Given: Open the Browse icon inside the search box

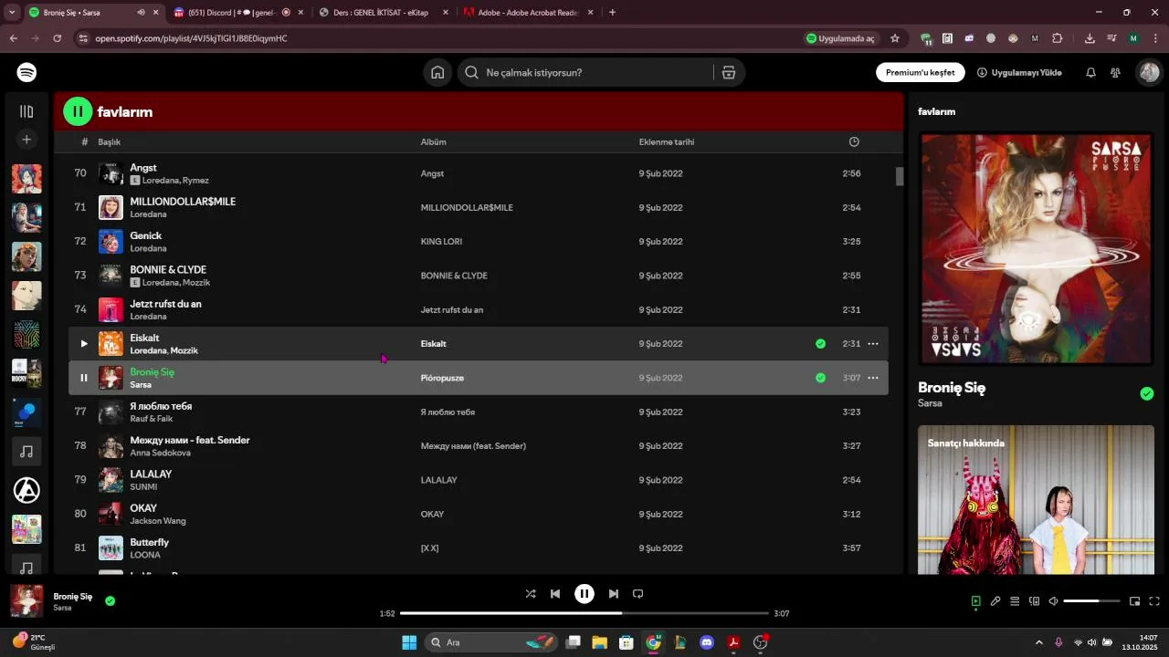Looking at the screenshot, I should pos(729,72).
